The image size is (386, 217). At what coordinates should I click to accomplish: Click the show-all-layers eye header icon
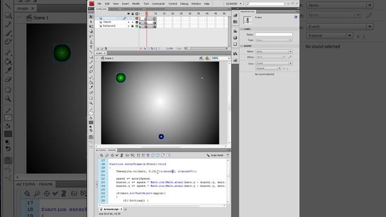coord(128,14)
